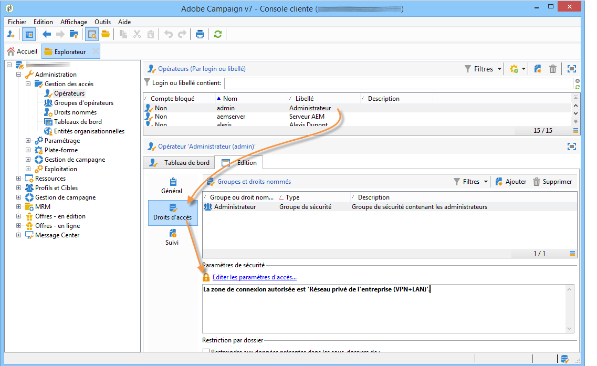This screenshot has width=597, height=366.
Task: Click the list options icon next to 15 / 15
Action: pos(575,131)
